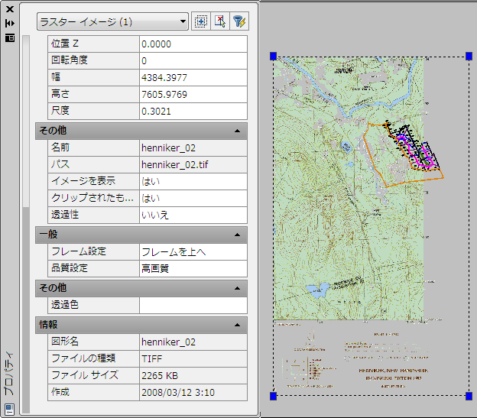Open palette properties menu icon
The image size is (477, 418).
(10, 38)
